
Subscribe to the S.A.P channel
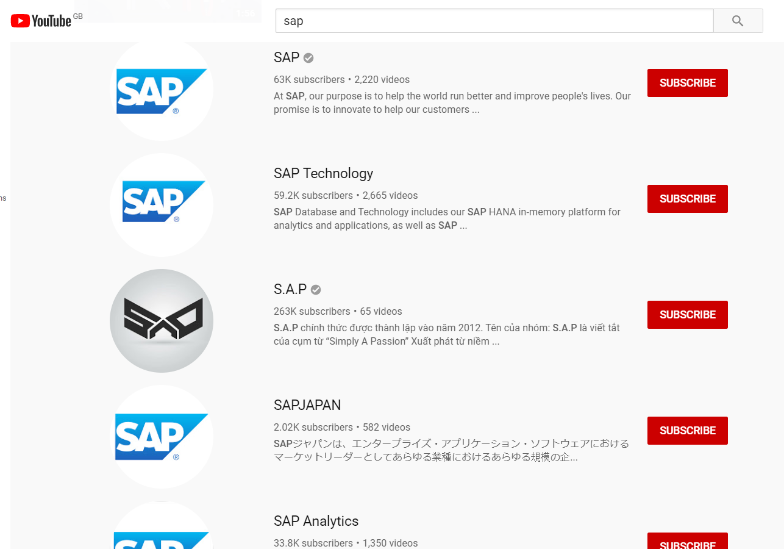(x=687, y=315)
